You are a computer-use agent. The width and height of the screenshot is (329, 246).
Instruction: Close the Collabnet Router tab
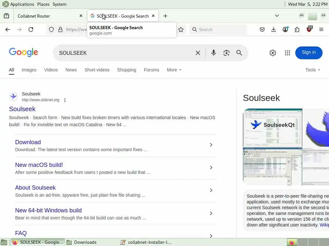coord(81,16)
